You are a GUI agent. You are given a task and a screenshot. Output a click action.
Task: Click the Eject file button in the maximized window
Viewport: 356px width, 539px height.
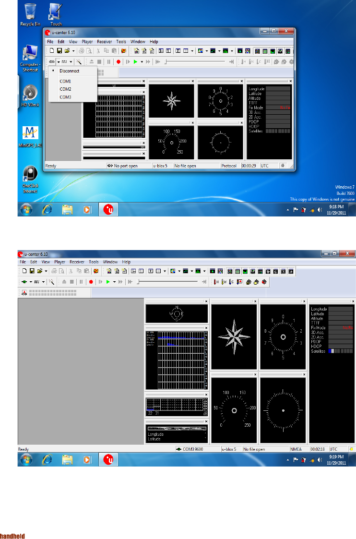click(64, 282)
